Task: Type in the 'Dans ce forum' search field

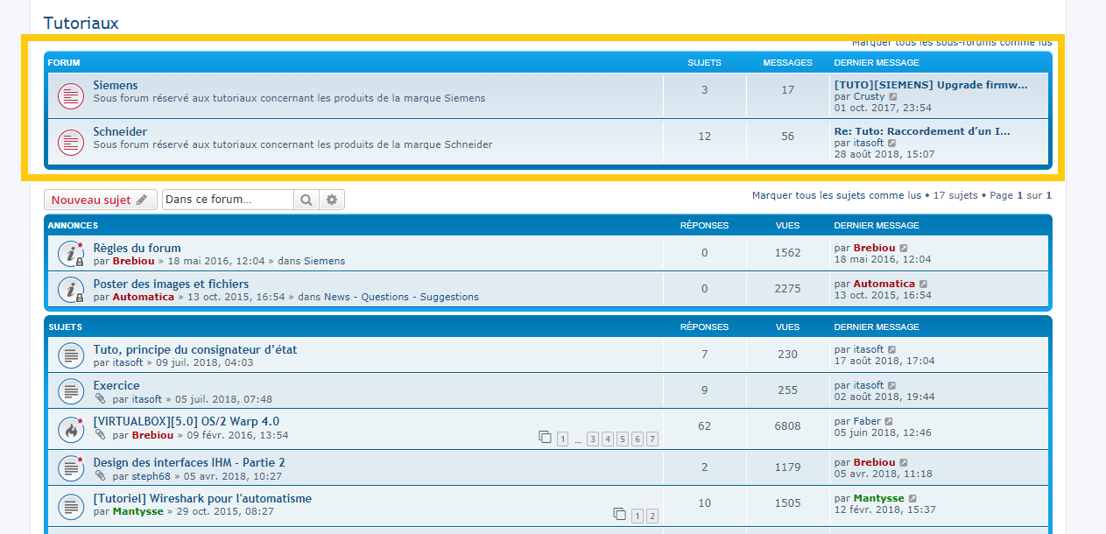Action: tap(228, 200)
